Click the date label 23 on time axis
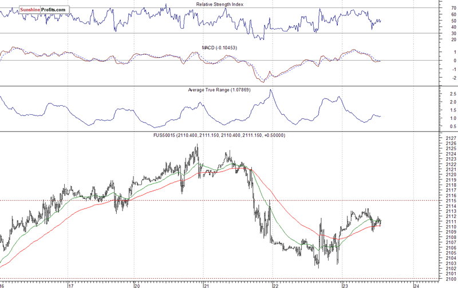The height and width of the screenshot is (288, 458). click(x=345, y=286)
